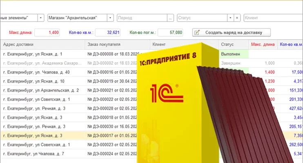Click order "№ ДЭ-000022 от 02.05"
This screenshot has height=163, width=303.
112,99
